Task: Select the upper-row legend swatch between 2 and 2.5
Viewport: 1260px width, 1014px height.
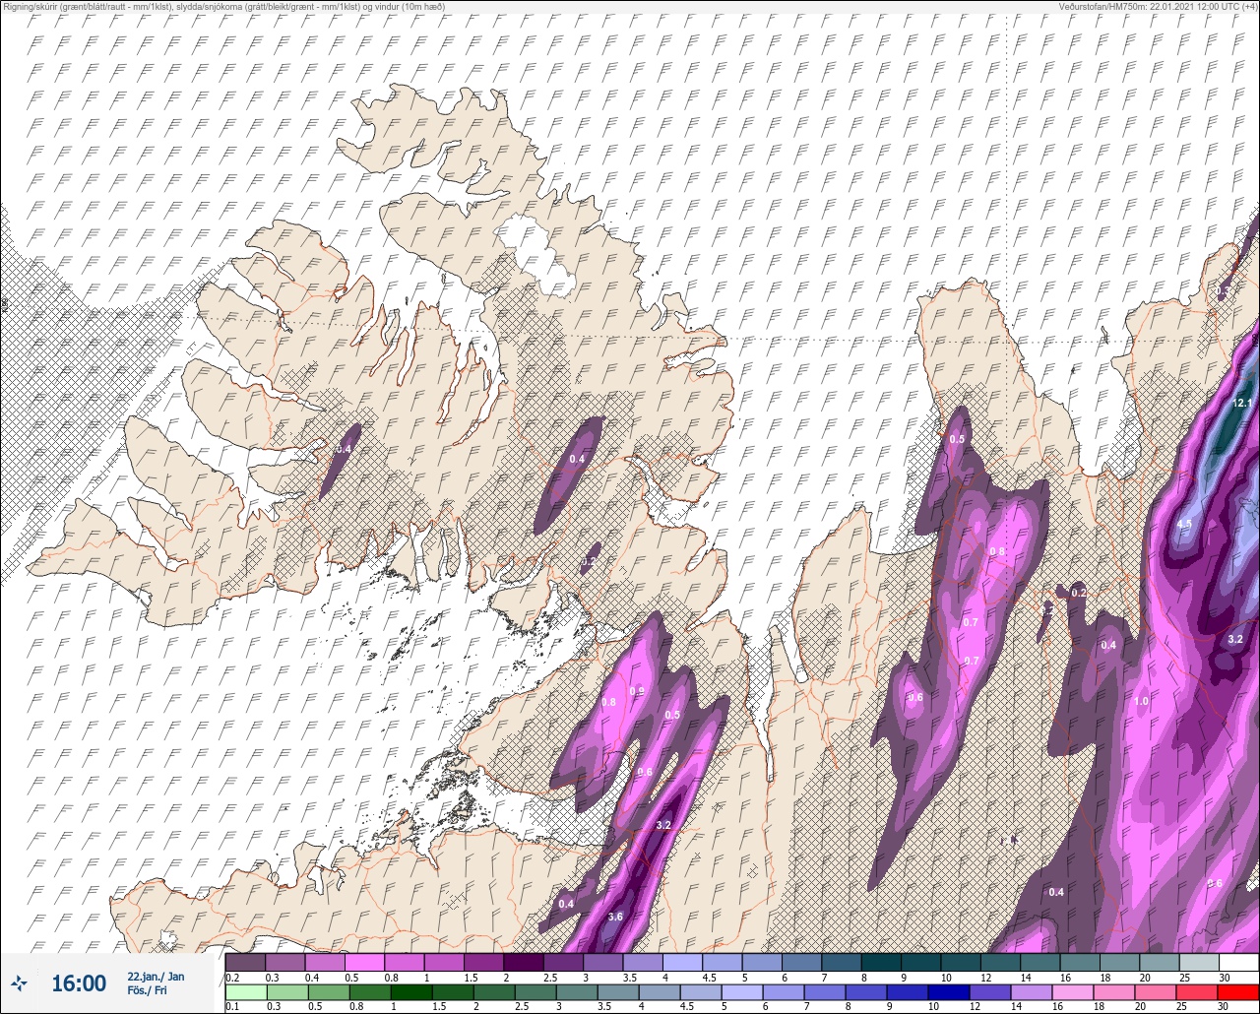Action: pyautogui.click(x=523, y=962)
